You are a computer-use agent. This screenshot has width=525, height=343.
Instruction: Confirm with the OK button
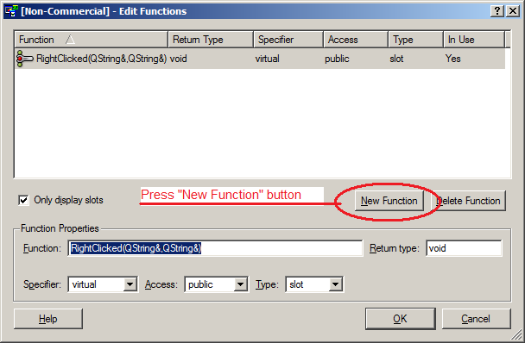point(401,319)
